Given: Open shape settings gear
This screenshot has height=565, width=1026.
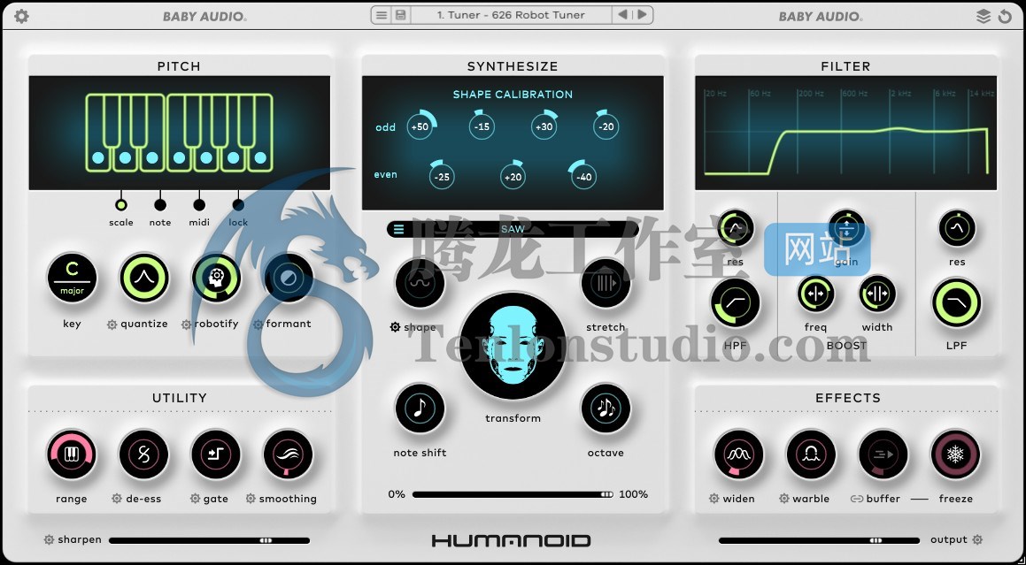Looking at the screenshot, I should [395, 328].
